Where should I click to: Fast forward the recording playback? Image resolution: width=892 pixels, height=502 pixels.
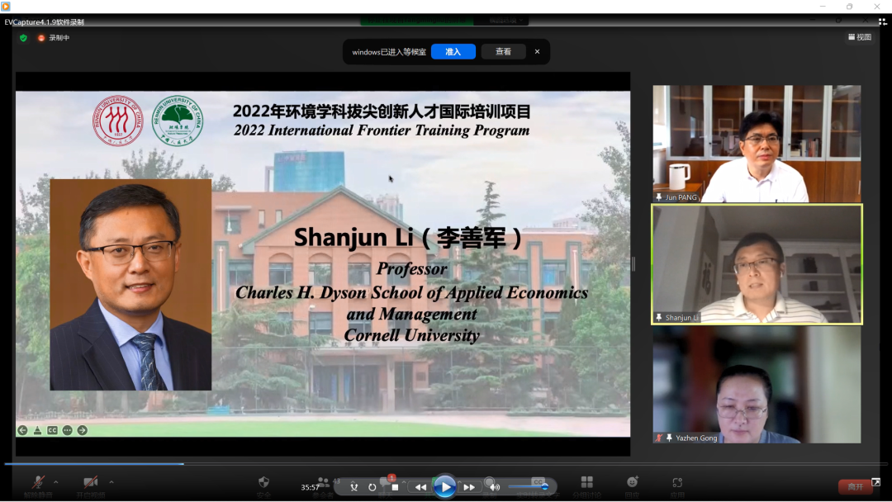pyautogui.click(x=469, y=487)
